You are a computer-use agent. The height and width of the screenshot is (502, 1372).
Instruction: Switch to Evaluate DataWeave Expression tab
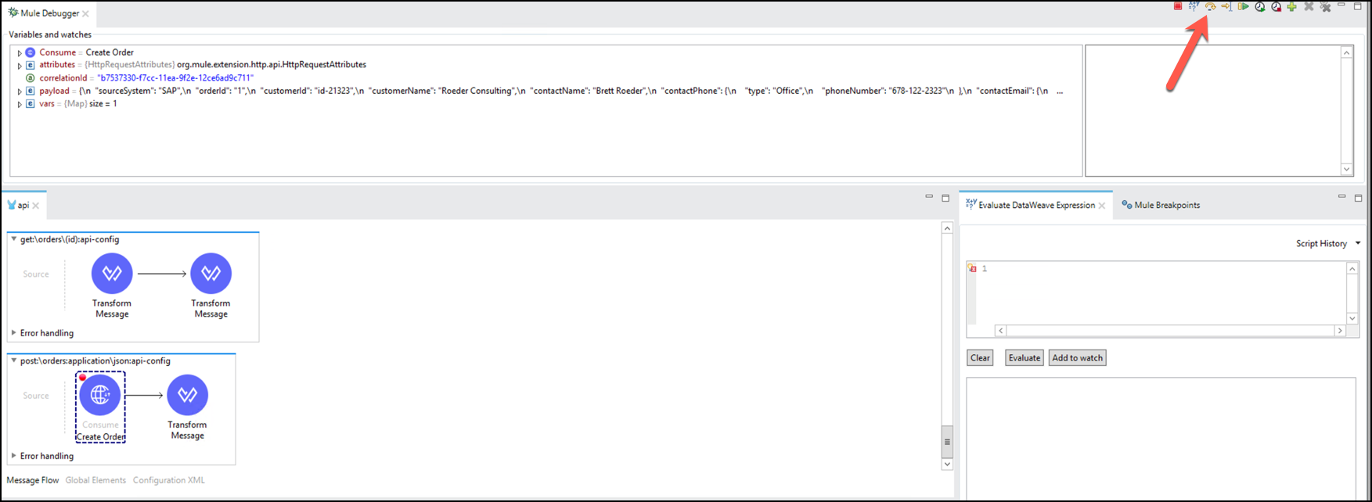tap(1036, 205)
